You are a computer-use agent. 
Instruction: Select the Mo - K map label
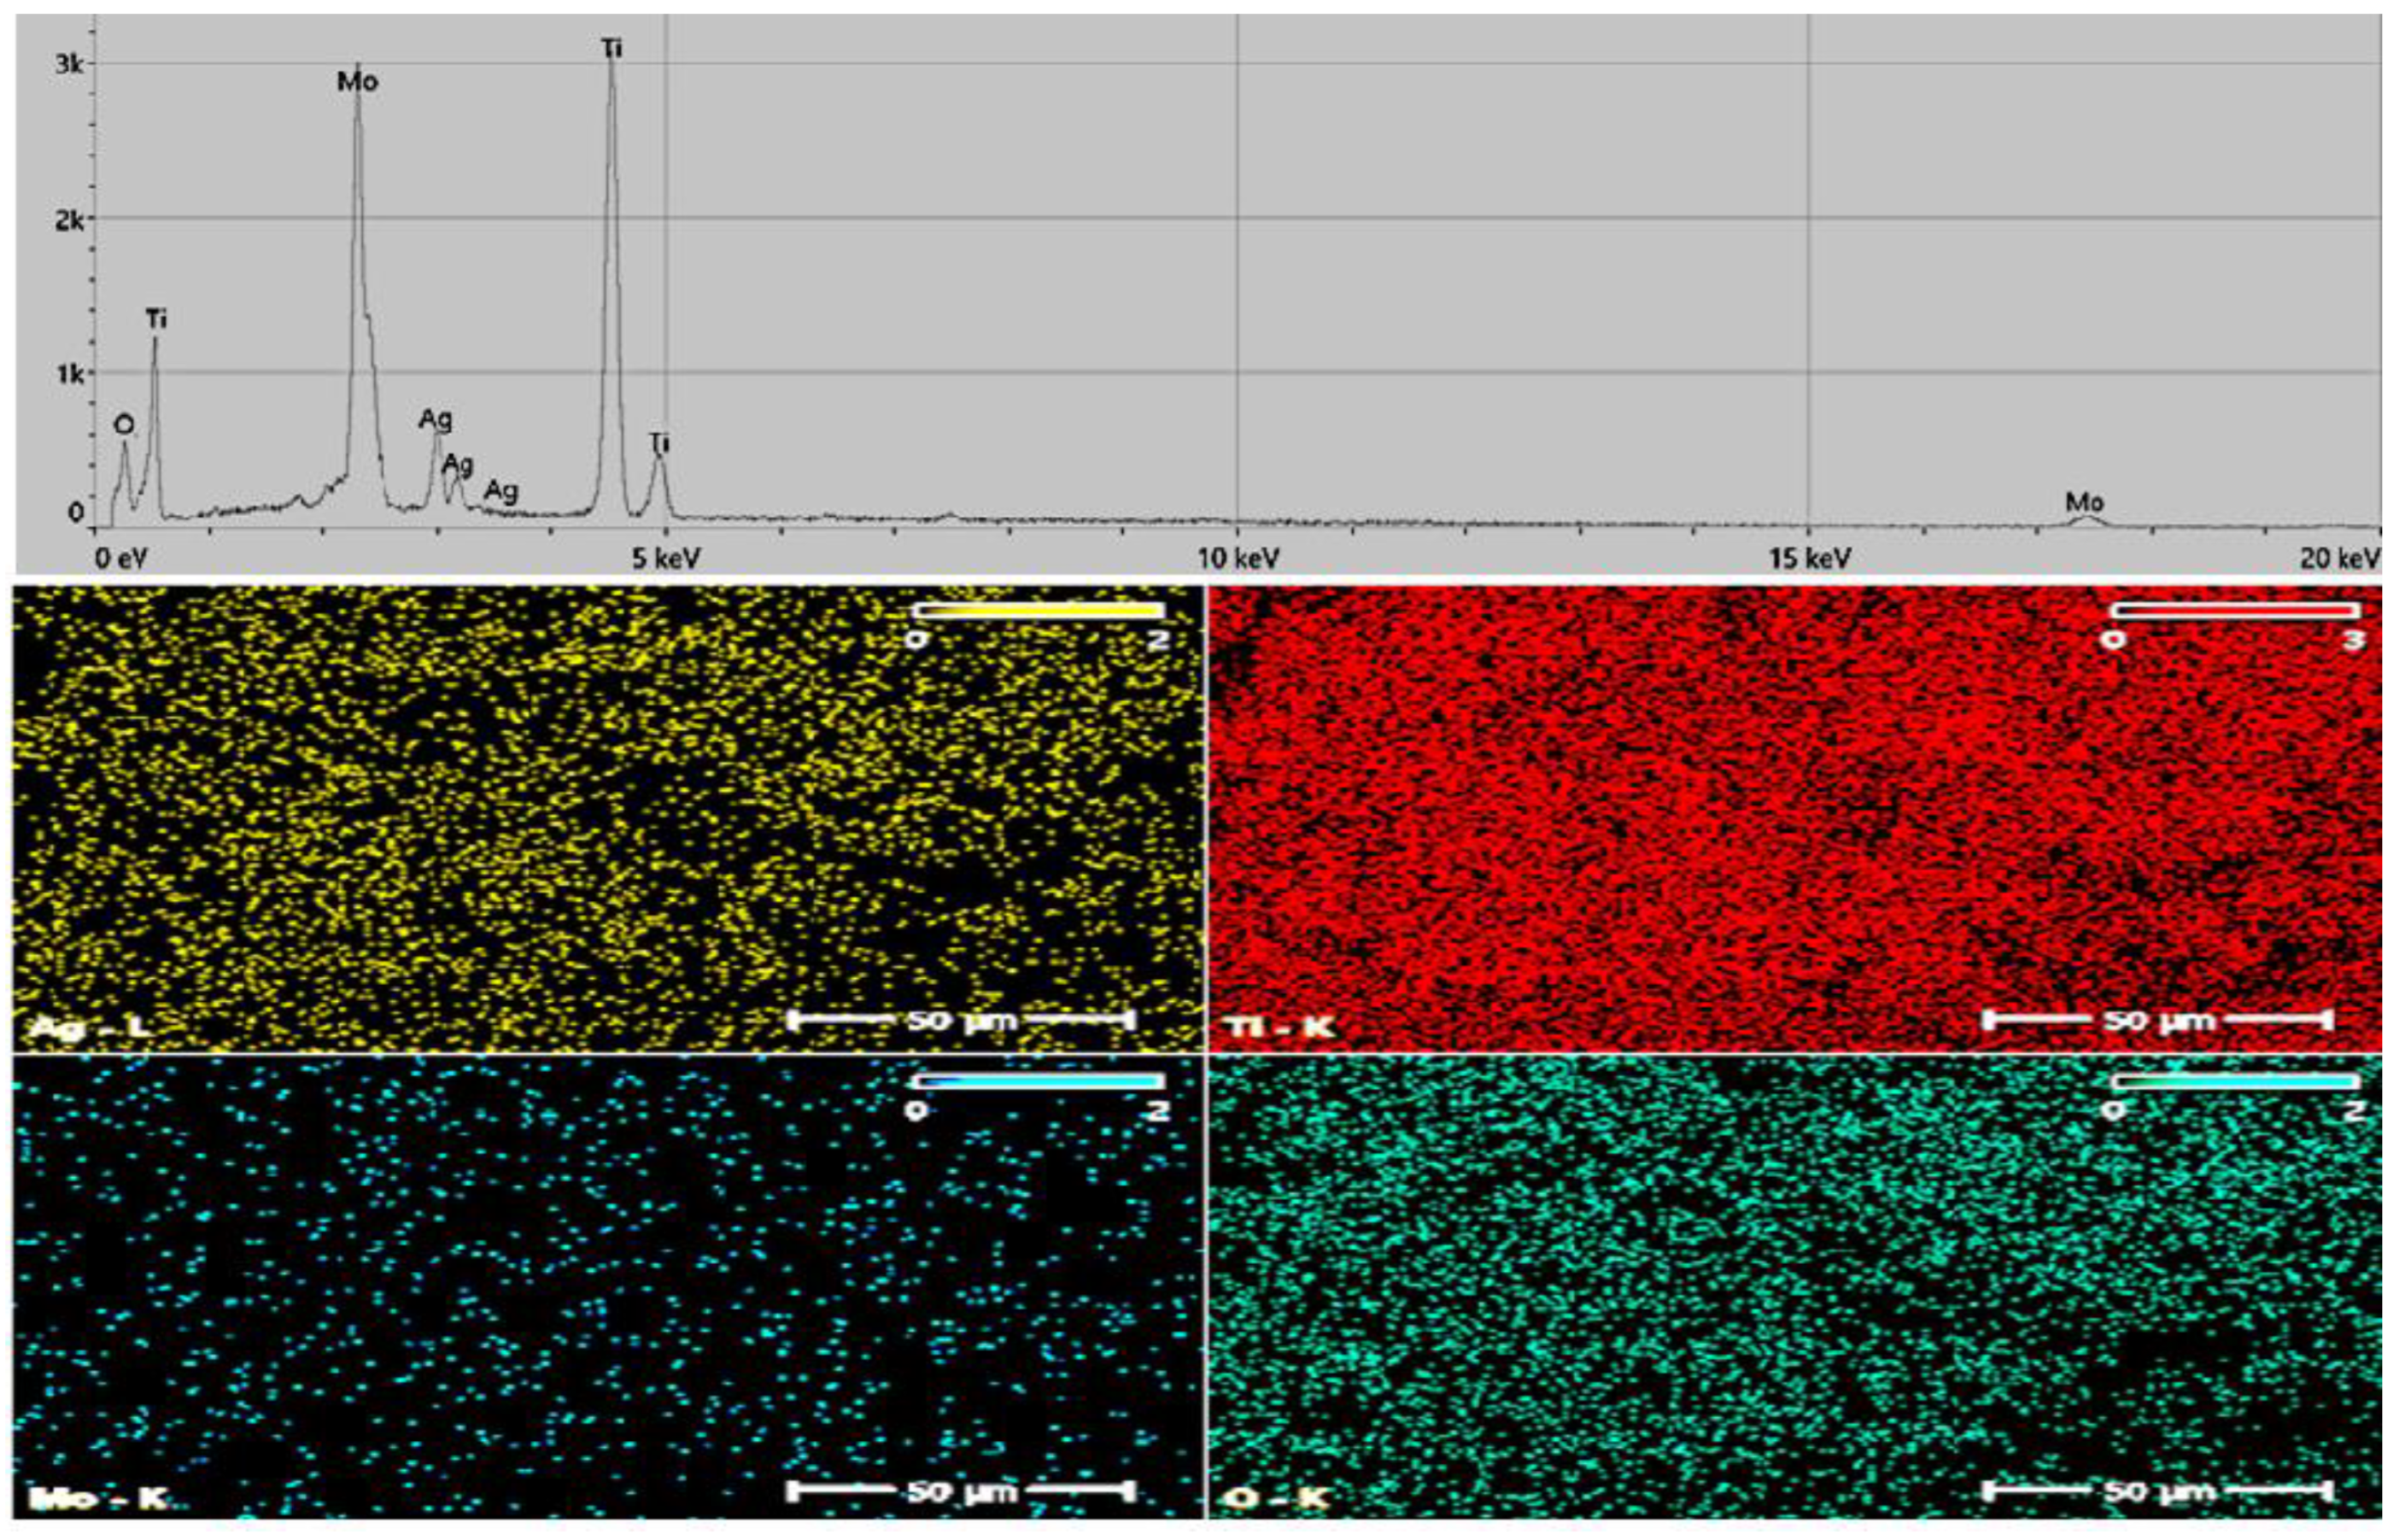coord(98,1500)
